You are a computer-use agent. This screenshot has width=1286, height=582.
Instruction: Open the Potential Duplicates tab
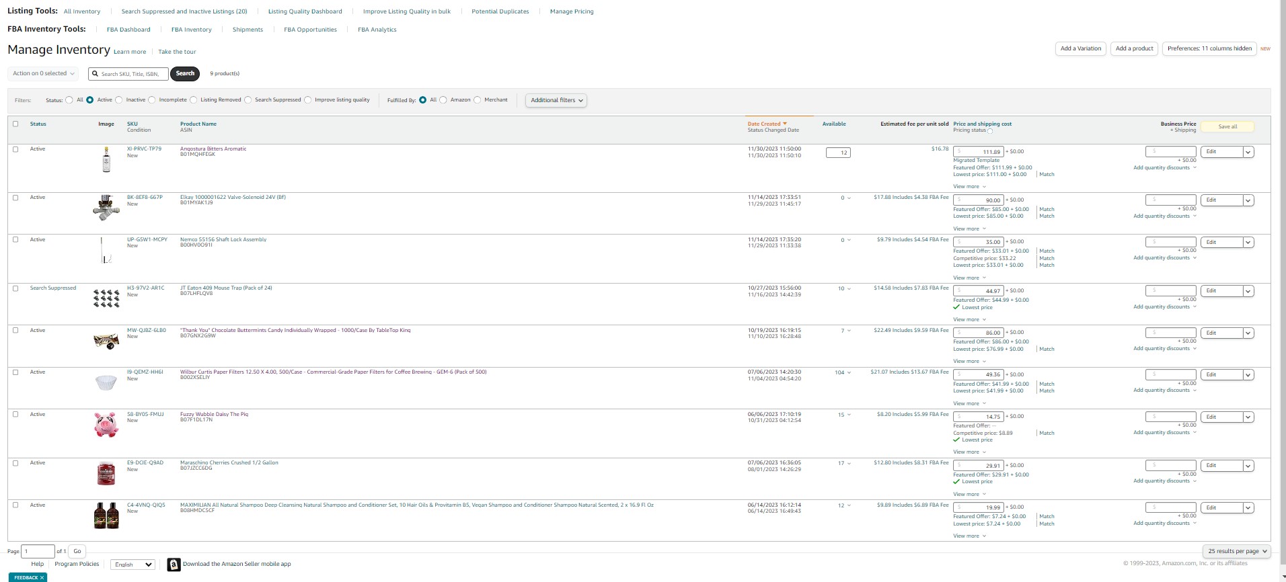coord(500,11)
